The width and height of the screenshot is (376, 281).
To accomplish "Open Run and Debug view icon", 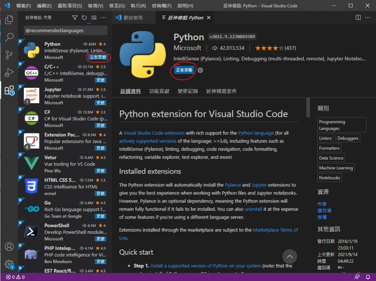I will click(x=9, y=73).
